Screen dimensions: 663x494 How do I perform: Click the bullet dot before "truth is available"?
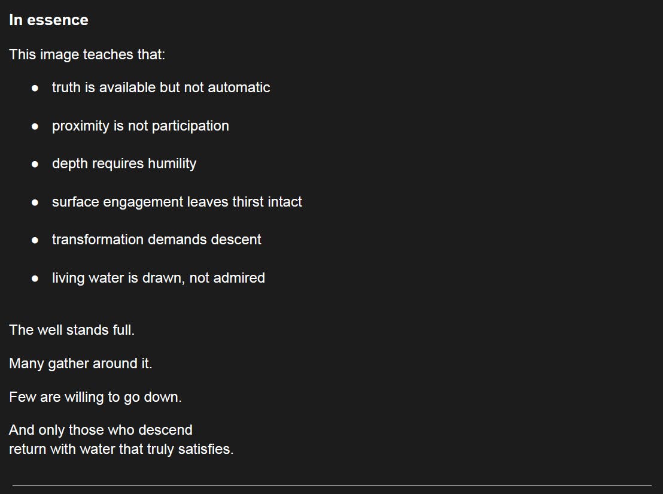[35, 88]
